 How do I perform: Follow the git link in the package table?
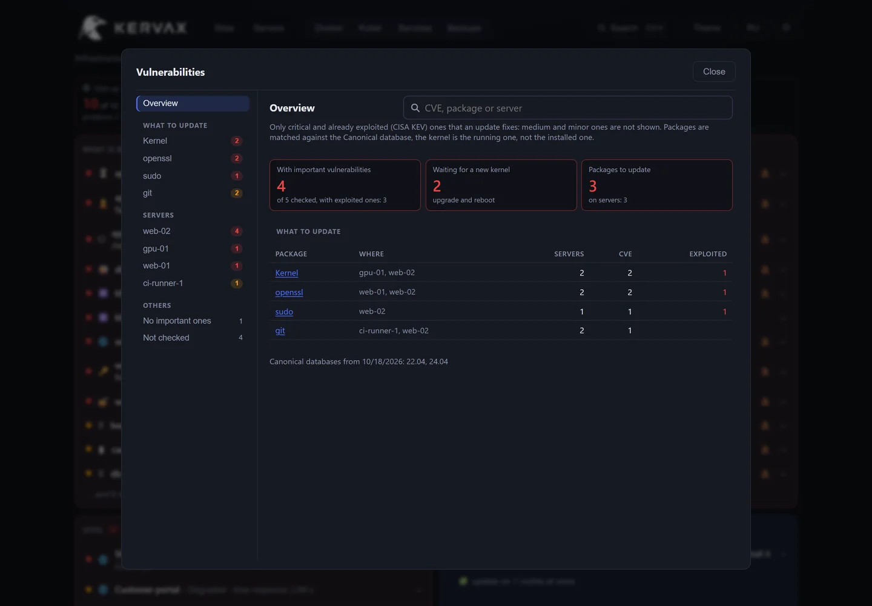[x=280, y=330]
